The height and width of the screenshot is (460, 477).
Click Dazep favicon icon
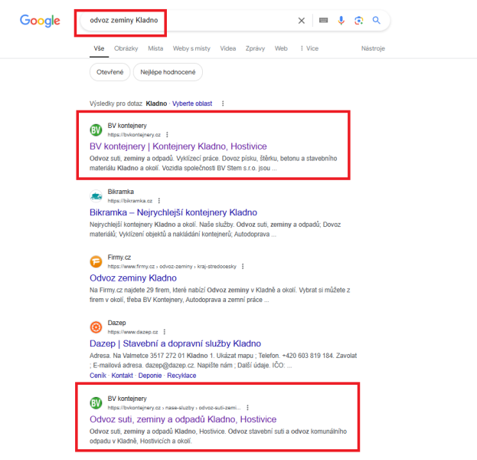point(96,327)
